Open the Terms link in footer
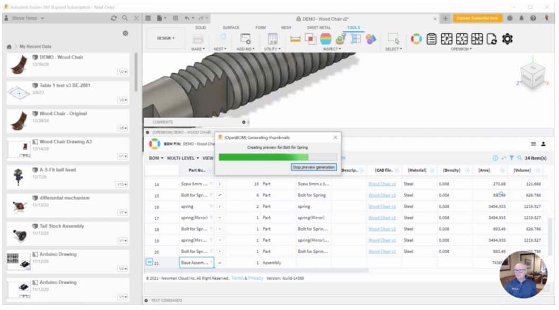559x310 pixels. [237, 278]
